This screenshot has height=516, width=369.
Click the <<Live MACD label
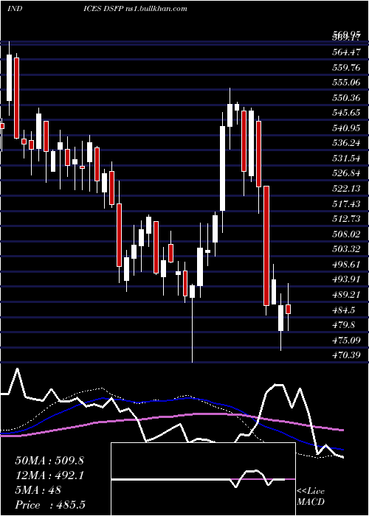pos(311,497)
